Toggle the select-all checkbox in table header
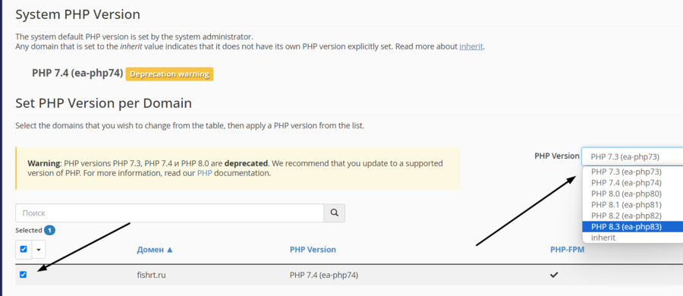Image resolution: width=683 pixels, height=296 pixels. [24, 250]
